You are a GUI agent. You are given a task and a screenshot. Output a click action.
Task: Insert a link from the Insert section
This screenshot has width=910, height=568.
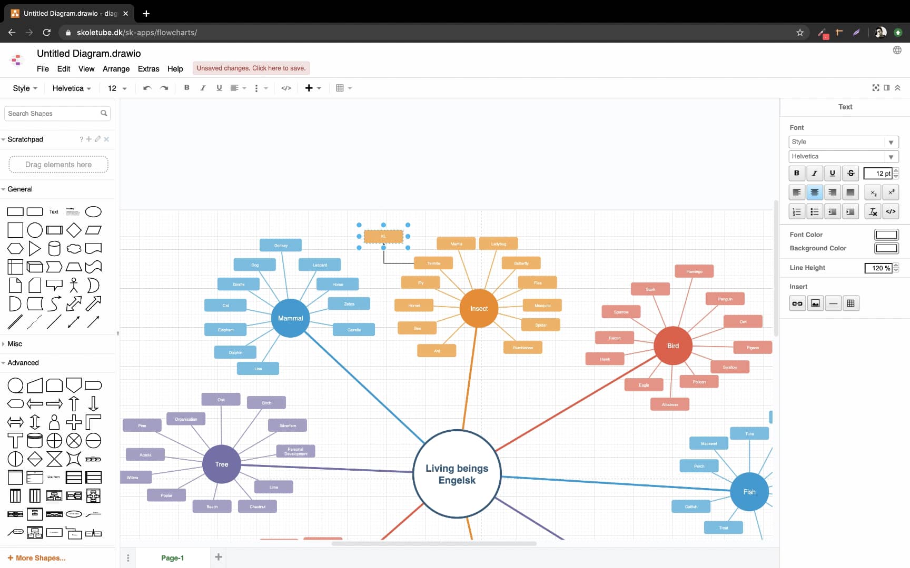click(797, 303)
